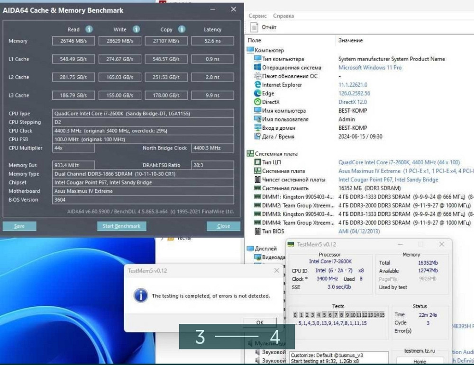The image size is (474, 365).
Task: Click the Системная плата group icon
Action: coord(250,154)
